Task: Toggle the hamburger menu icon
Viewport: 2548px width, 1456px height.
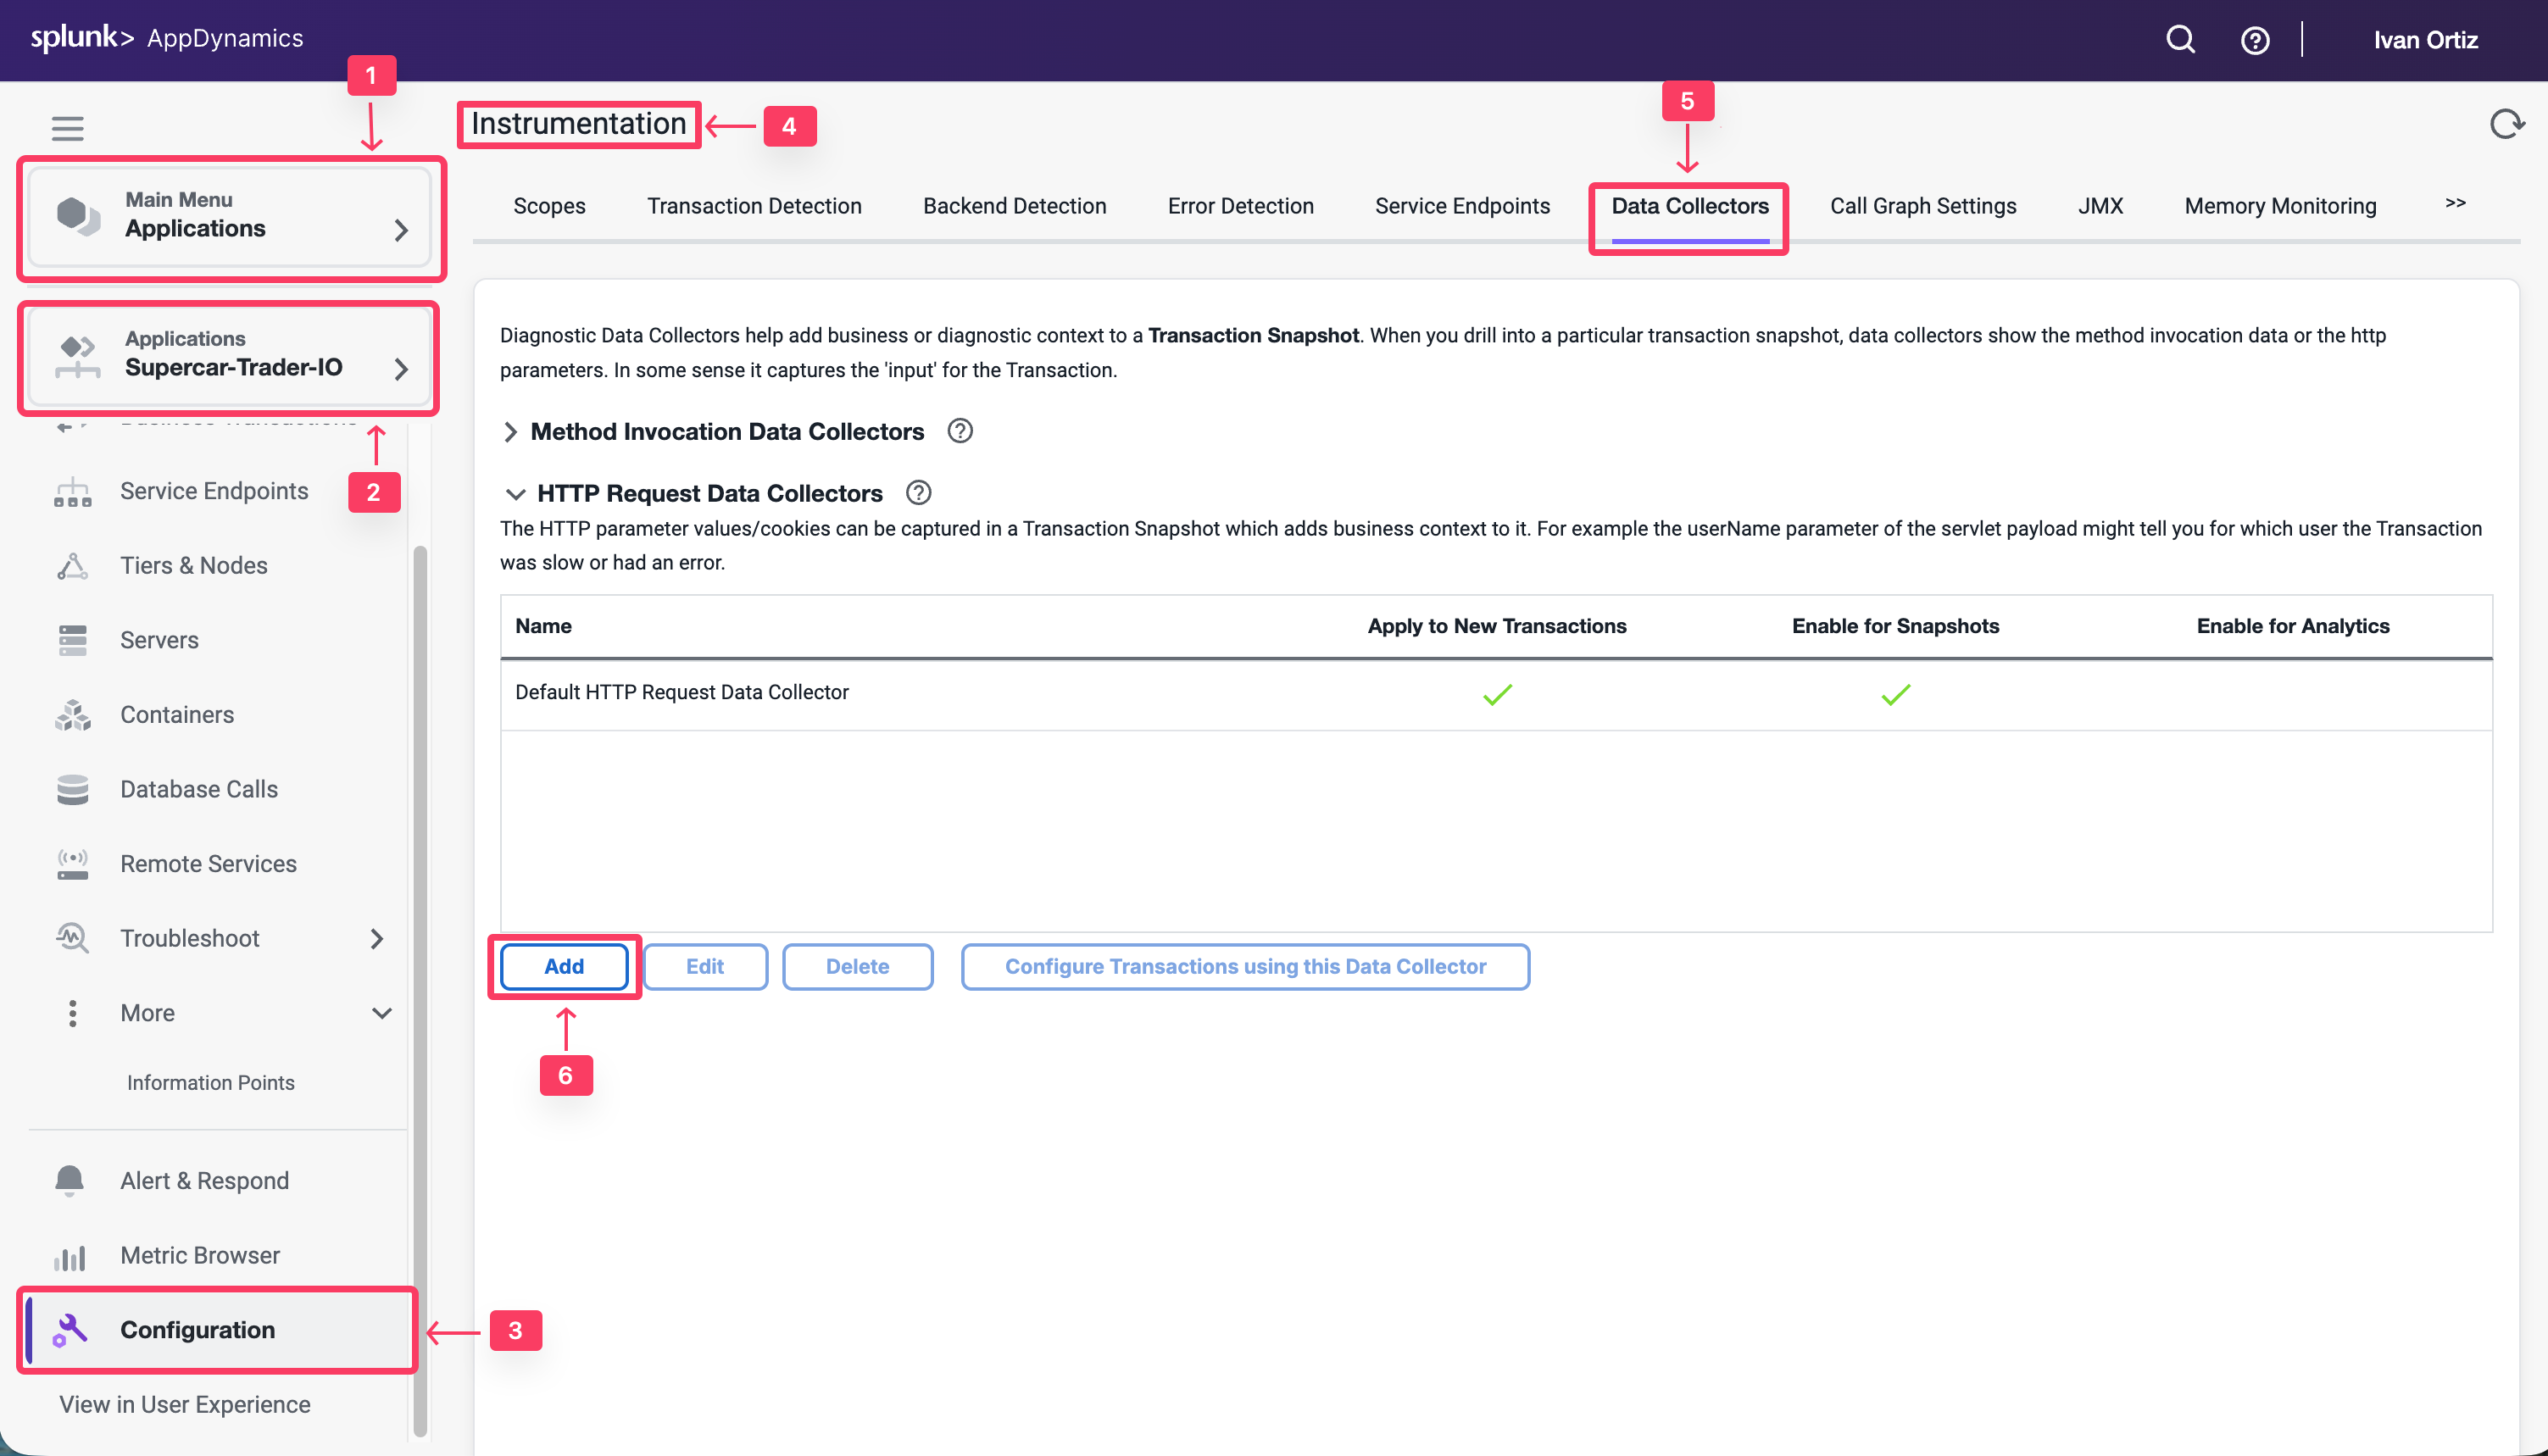Action: click(x=67, y=128)
